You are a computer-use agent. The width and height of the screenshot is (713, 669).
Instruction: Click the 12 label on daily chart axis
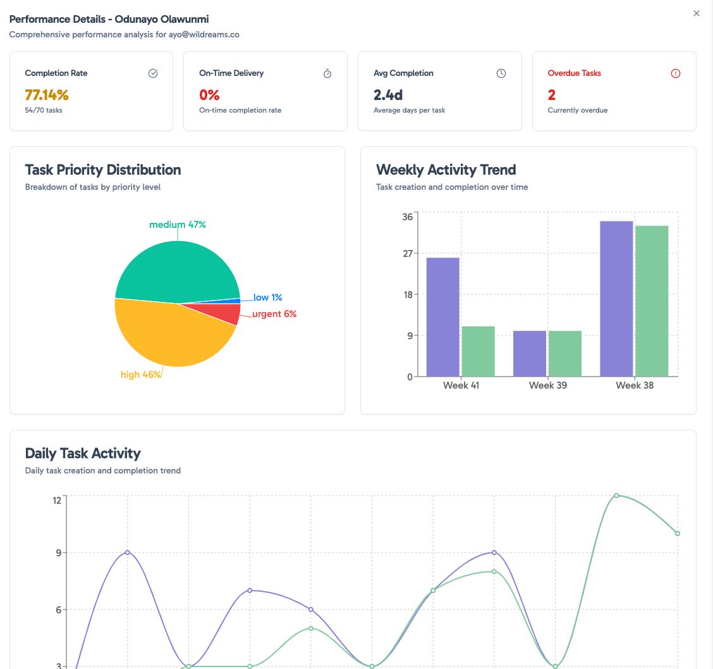point(57,501)
